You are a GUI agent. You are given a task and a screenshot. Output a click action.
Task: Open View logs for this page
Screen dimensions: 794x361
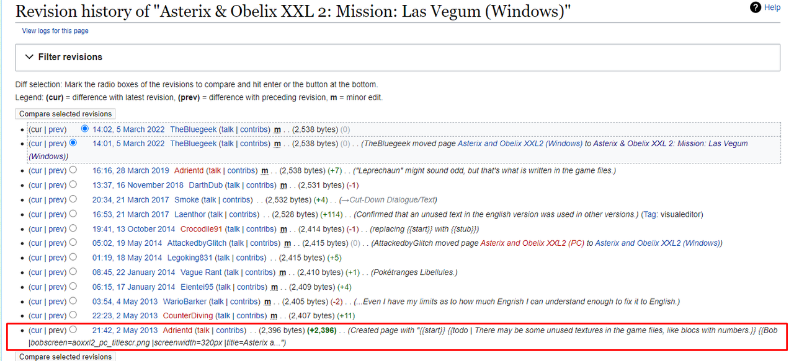point(55,31)
